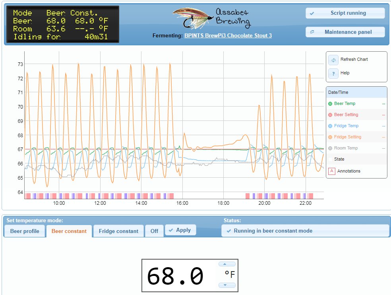Click the Refresh Chart label

[354, 59]
